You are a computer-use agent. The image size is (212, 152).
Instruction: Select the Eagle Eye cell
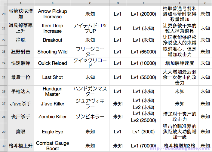pos(52,132)
